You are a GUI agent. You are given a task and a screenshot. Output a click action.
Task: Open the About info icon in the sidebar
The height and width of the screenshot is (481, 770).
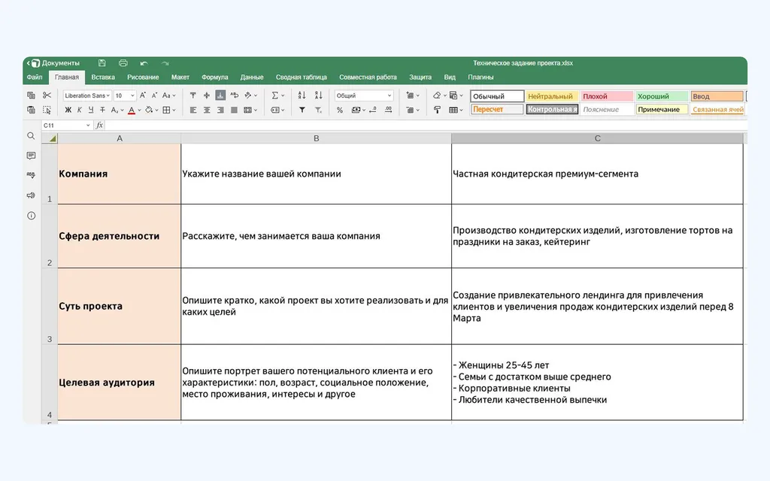[31, 216]
